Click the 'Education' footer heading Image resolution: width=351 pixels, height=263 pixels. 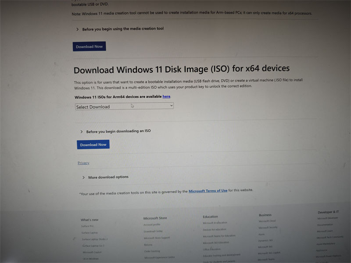[x=210, y=217]
